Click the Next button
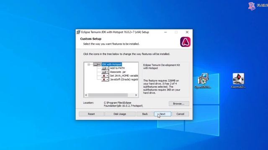 click(x=162, y=114)
